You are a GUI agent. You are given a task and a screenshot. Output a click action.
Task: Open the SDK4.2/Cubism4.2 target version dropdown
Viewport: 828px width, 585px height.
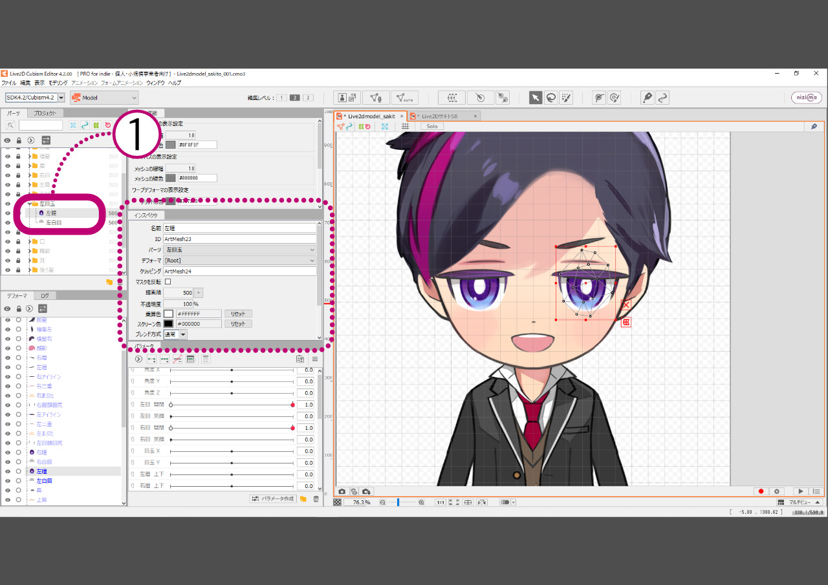pyautogui.click(x=35, y=98)
